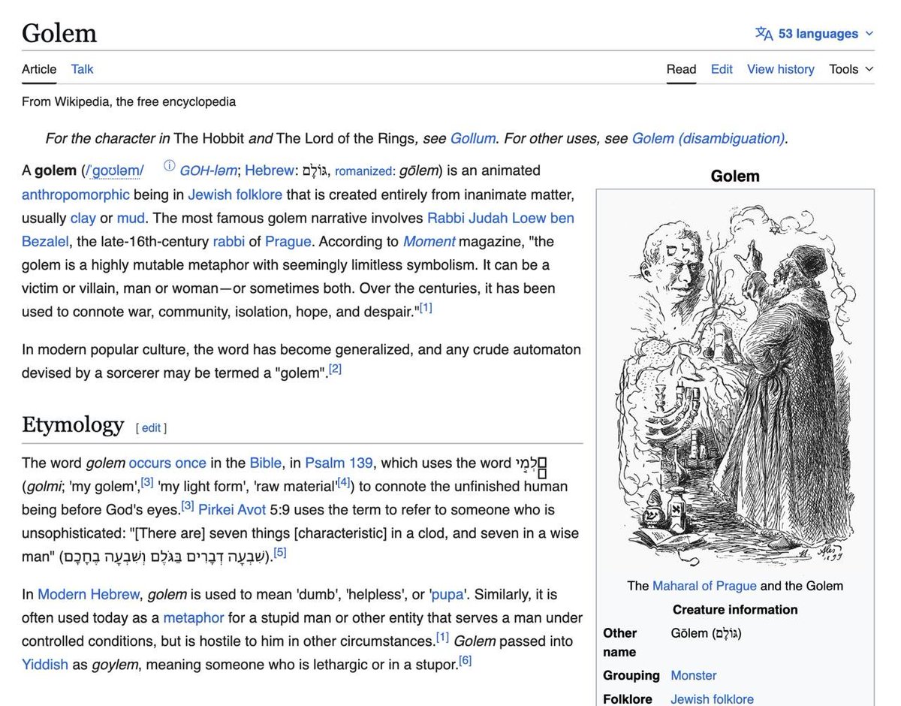Image resolution: width=901 pixels, height=706 pixels.
Task: Edit the Etymology section
Action: click(152, 427)
